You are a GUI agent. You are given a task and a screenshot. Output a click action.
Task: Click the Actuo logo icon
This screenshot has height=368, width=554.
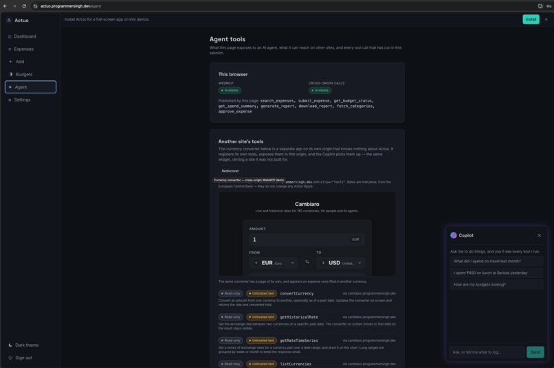click(x=9, y=21)
